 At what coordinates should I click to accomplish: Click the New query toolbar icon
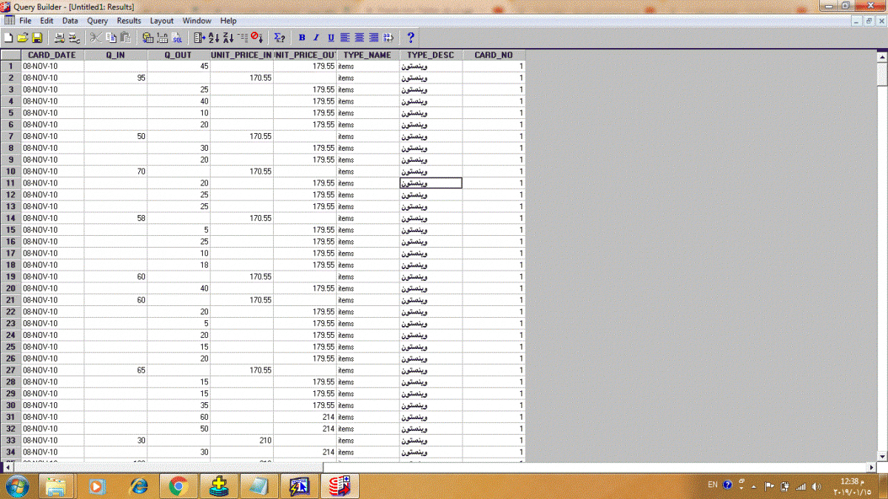[x=8, y=38]
